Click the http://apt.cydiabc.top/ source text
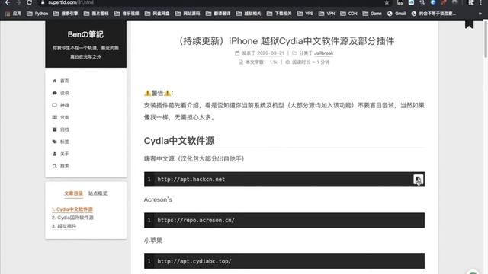Image resolution: width=488 pixels, height=274 pixels. tap(194, 261)
